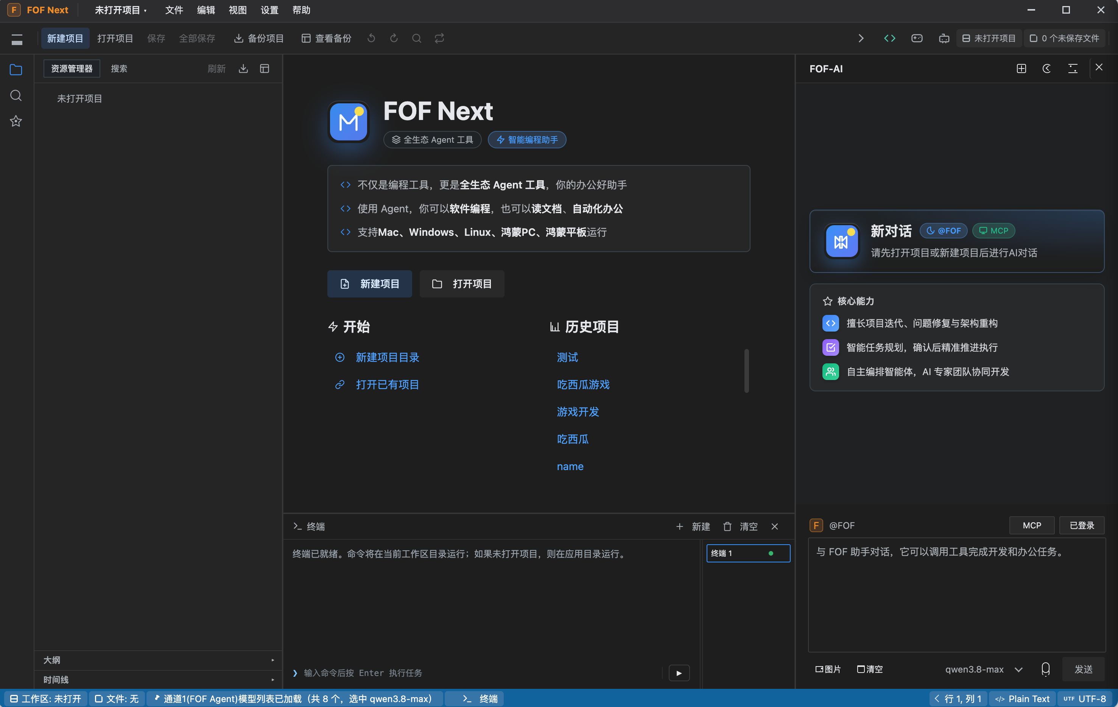Run the terminal command play button
Viewport: 1118px width, 707px height.
[679, 673]
